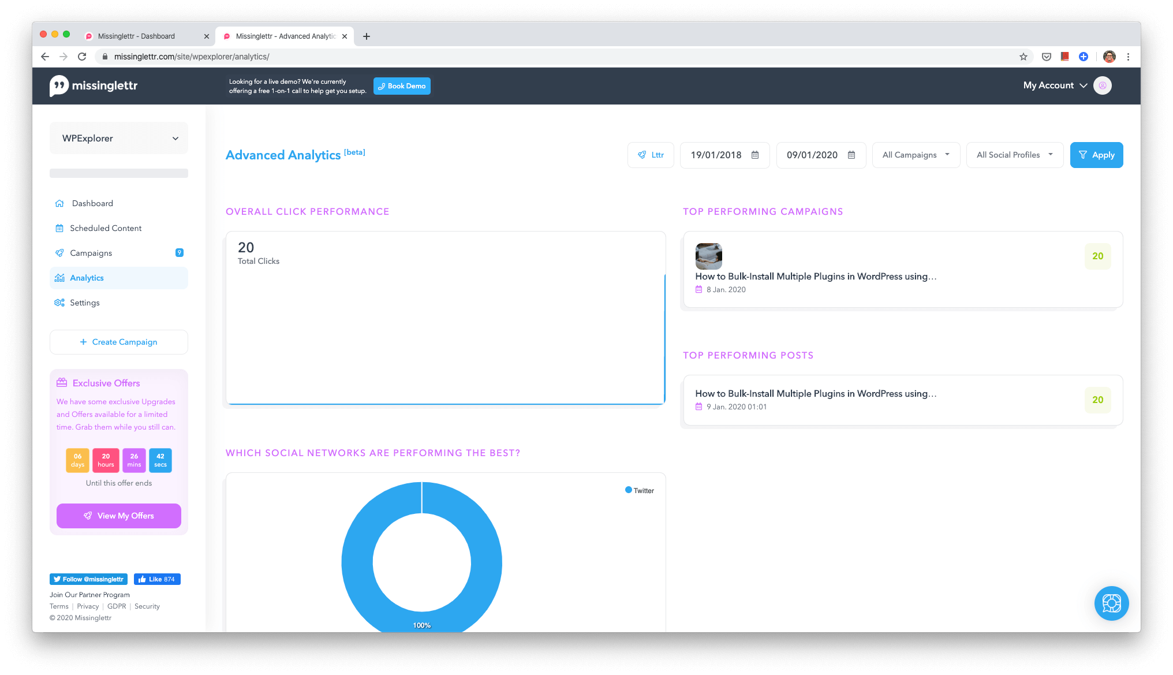Go to Dashboard in sidebar
The height and width of the screenshot is (675, 1173).
point(119,203)
